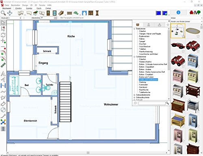Click the text tool letter A icon

tap(3, 74)
